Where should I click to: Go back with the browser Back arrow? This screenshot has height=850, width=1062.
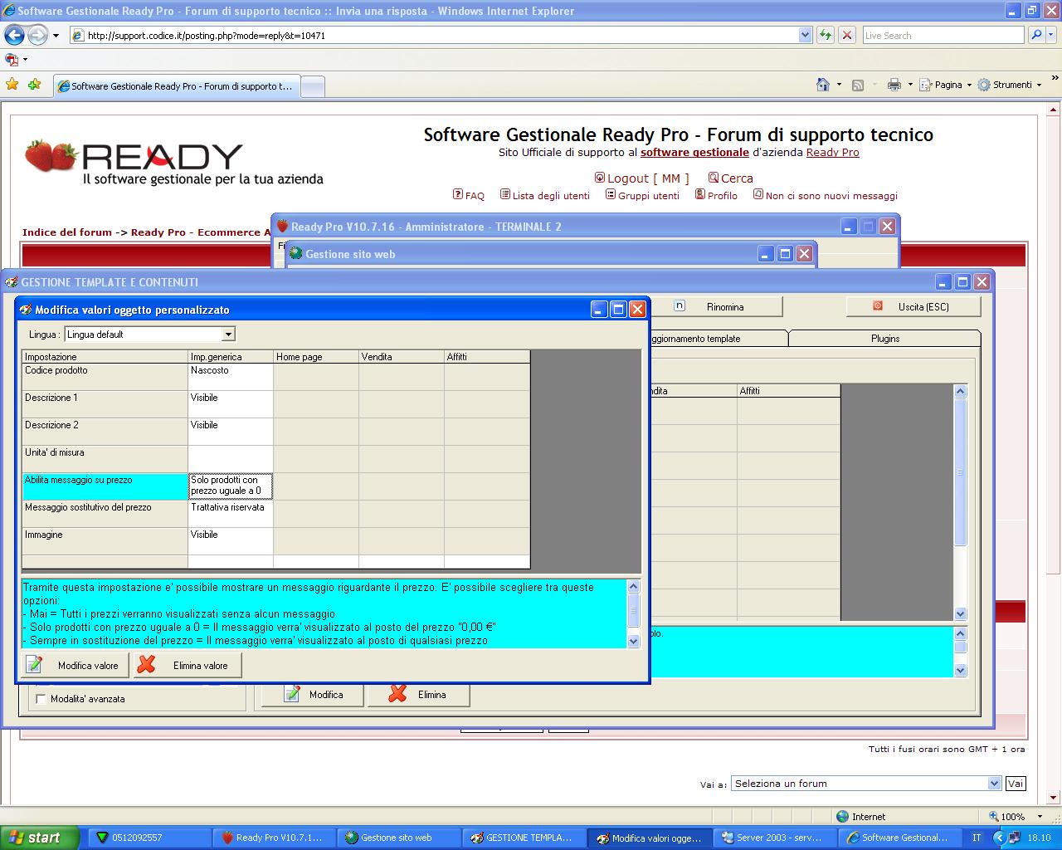coord(14,35)
